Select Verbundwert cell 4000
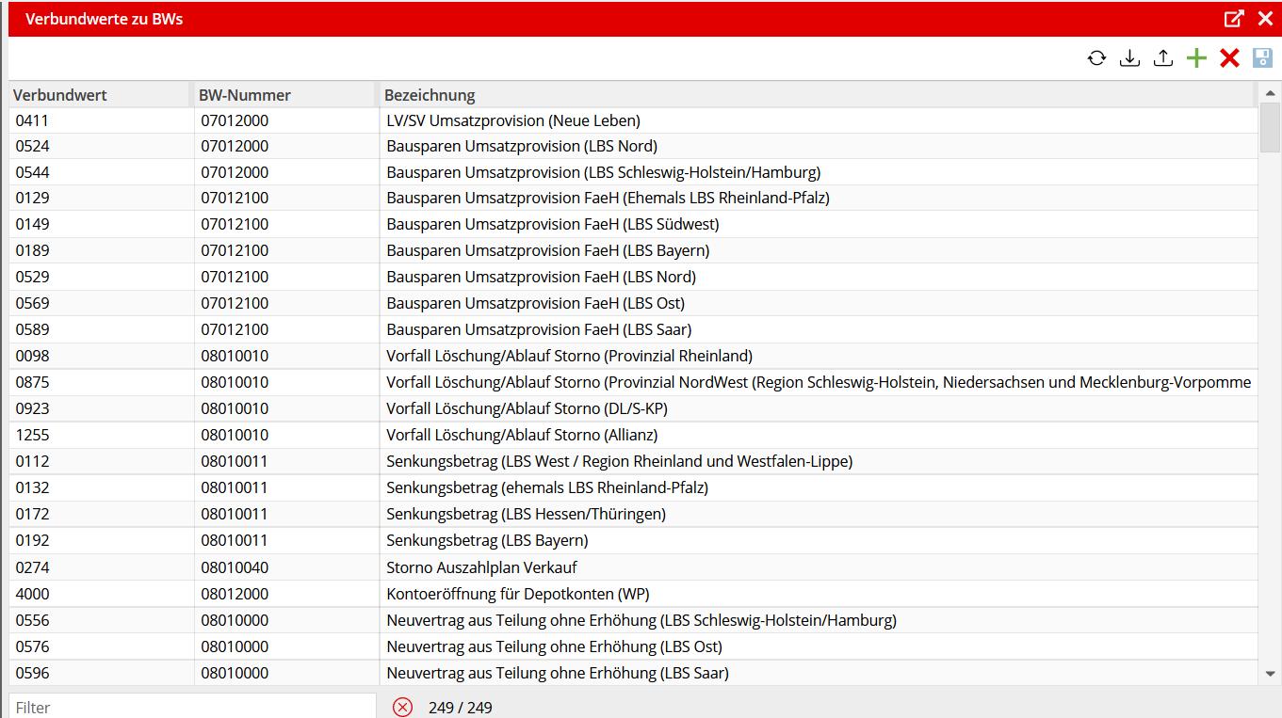Viewport: 1282px width, 718px height. click(x=102, y=594)
